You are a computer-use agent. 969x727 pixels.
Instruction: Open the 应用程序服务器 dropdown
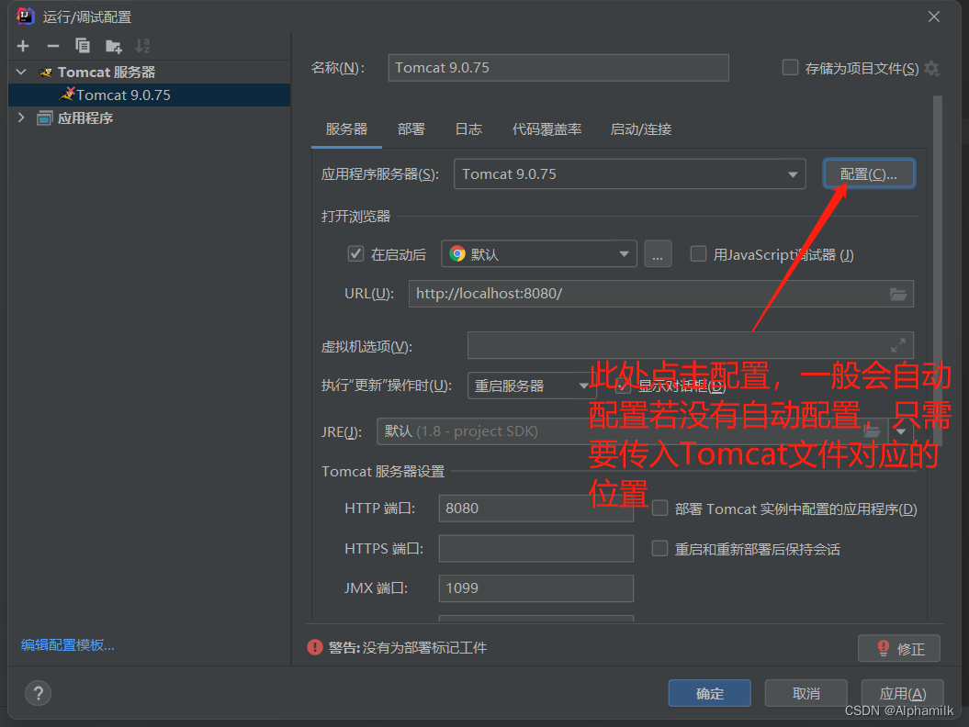click(x=630, y=174)
